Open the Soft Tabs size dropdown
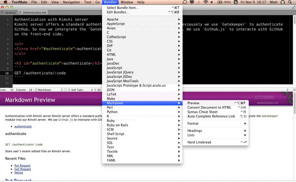The width and height of the screenshot is (296, 182). pos(80,89)
